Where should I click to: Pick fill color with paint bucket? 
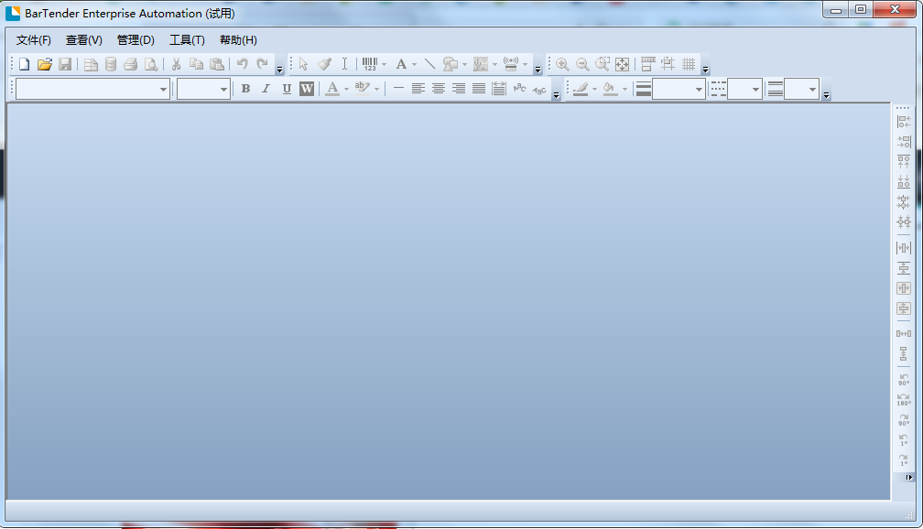point(610,89)
